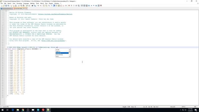Open the Language menu

pyautogui.click(x=26, y=3)
